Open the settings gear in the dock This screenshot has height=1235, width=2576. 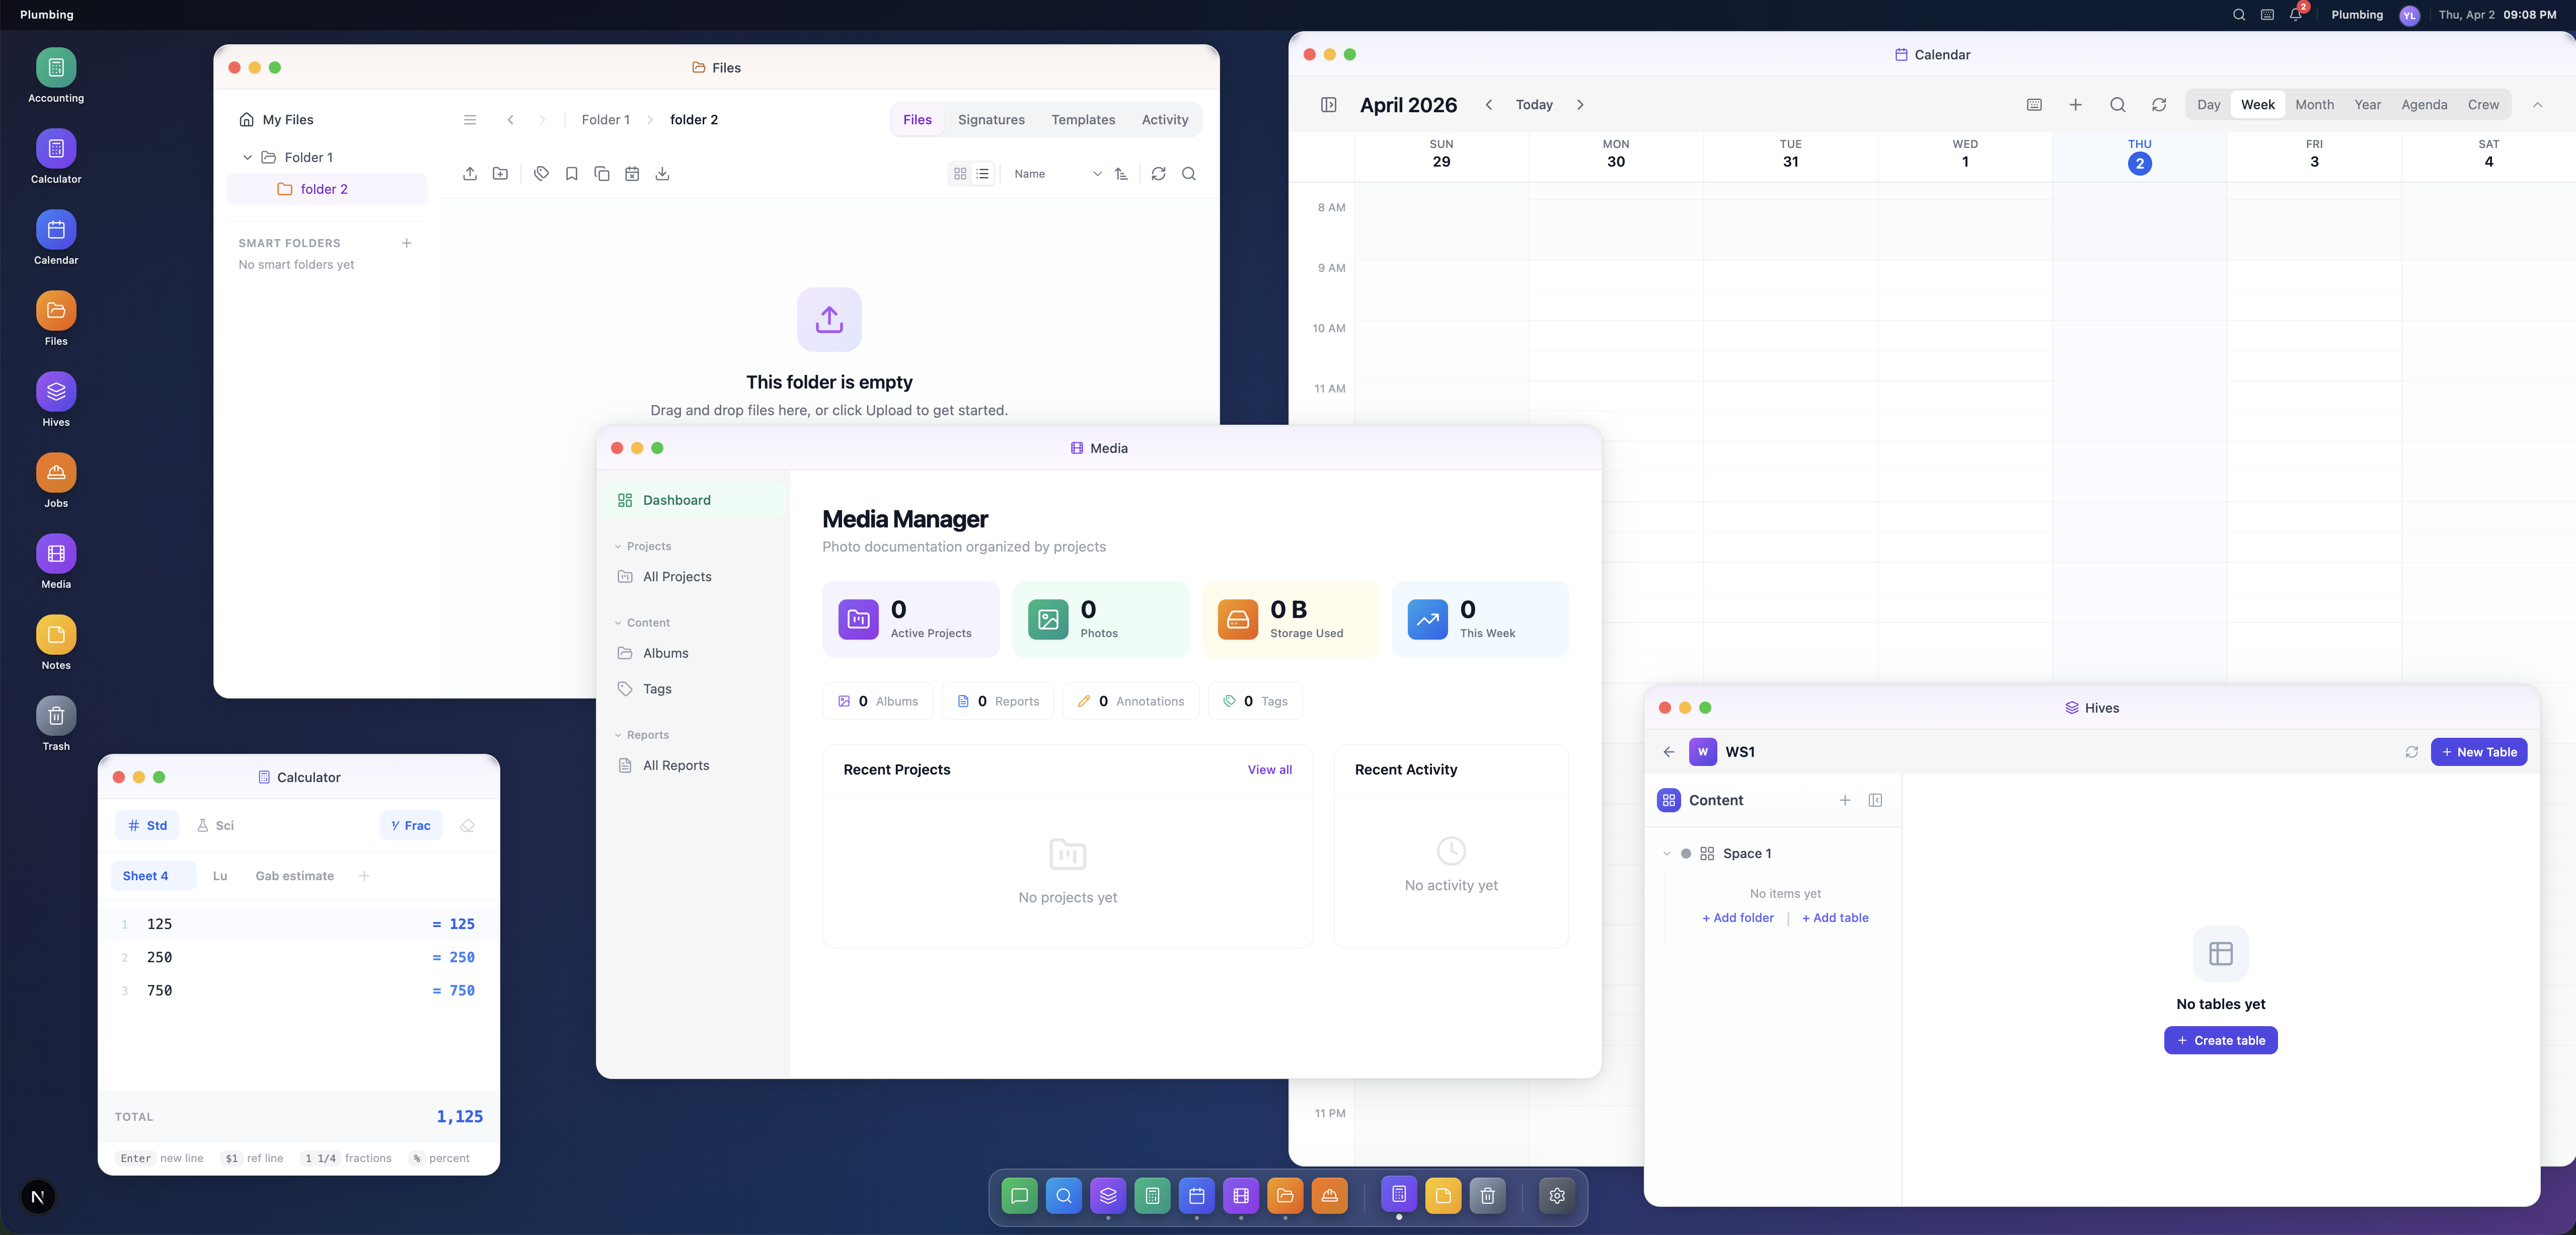[x=1557, y=1195]
